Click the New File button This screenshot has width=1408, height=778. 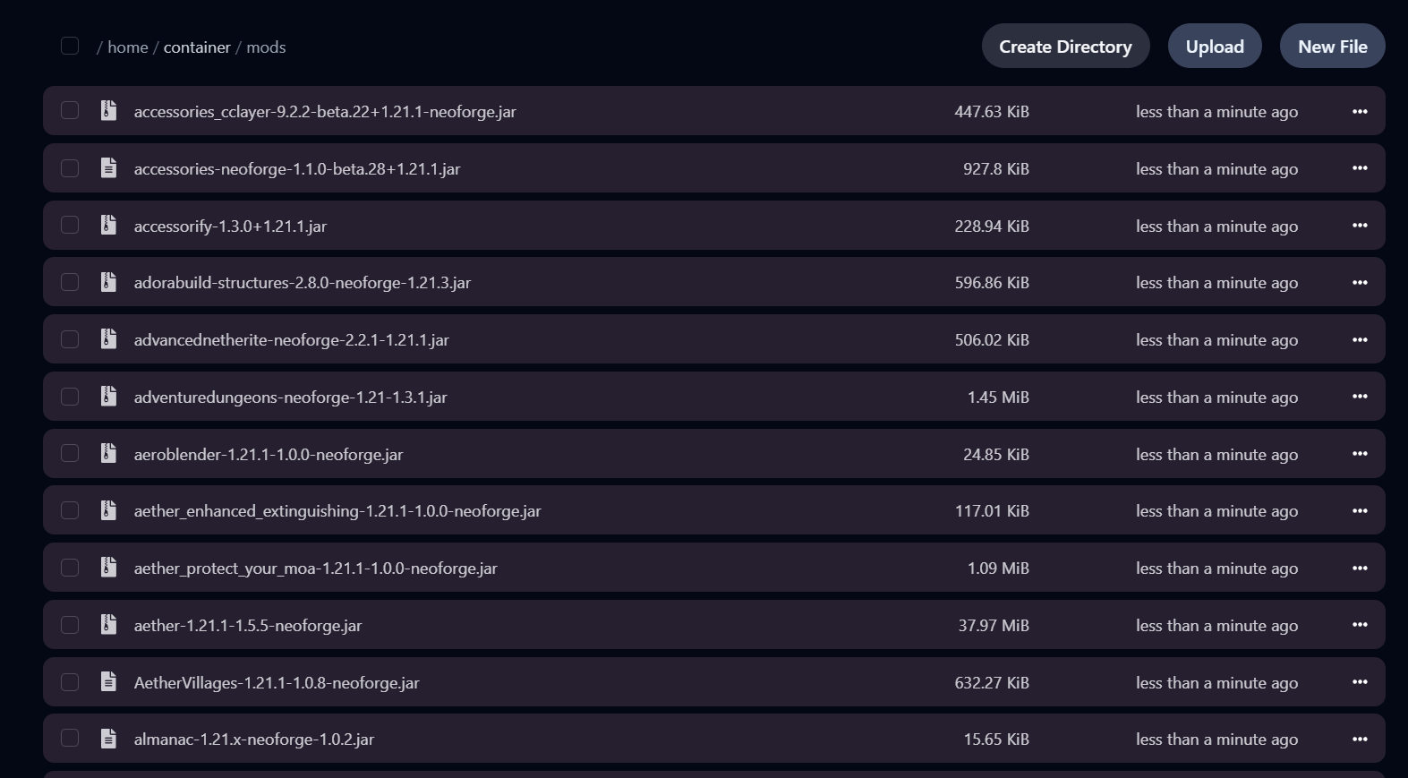coord(1332,47)
